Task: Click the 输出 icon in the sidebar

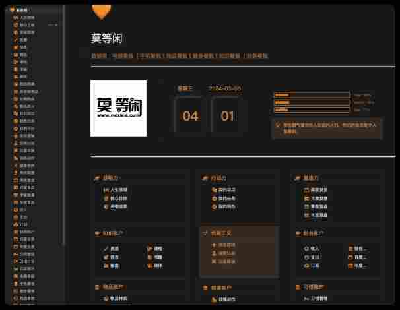Action: 16,55
